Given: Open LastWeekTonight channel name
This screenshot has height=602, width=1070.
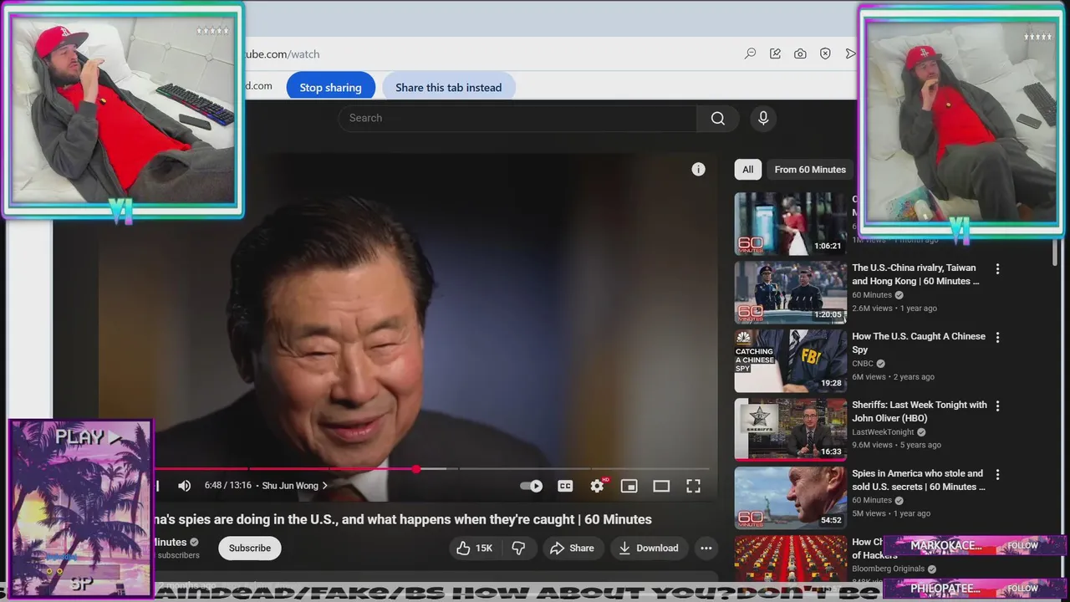Looking at the screenshot, I should [x=883, y=432].
